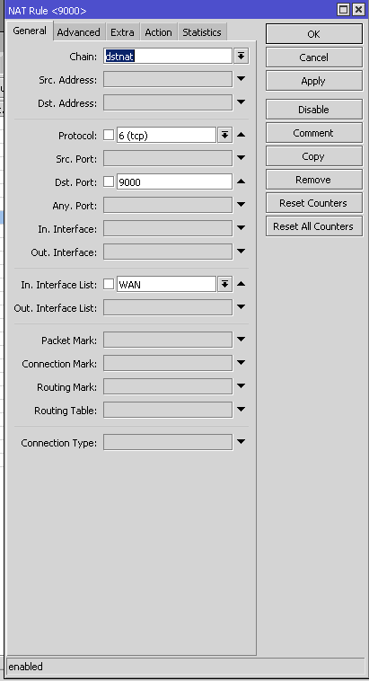Collapse the Dst. Port field

click(242, 181)
